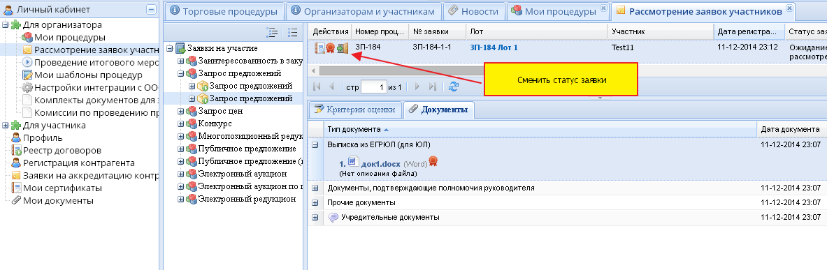Collapse Для организатора tree node
This screenshot has height=270, width=827.
tap(6, 24)
